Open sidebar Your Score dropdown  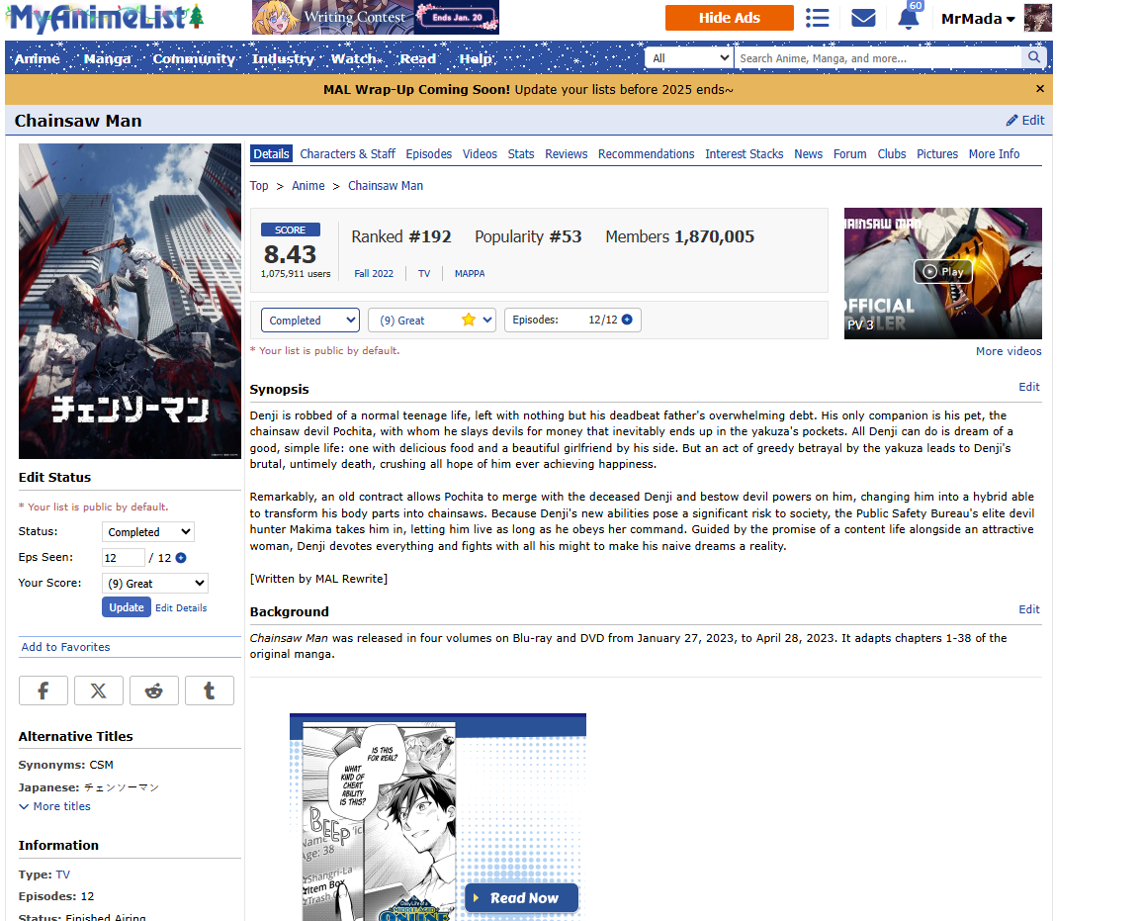tap(155, 584)
